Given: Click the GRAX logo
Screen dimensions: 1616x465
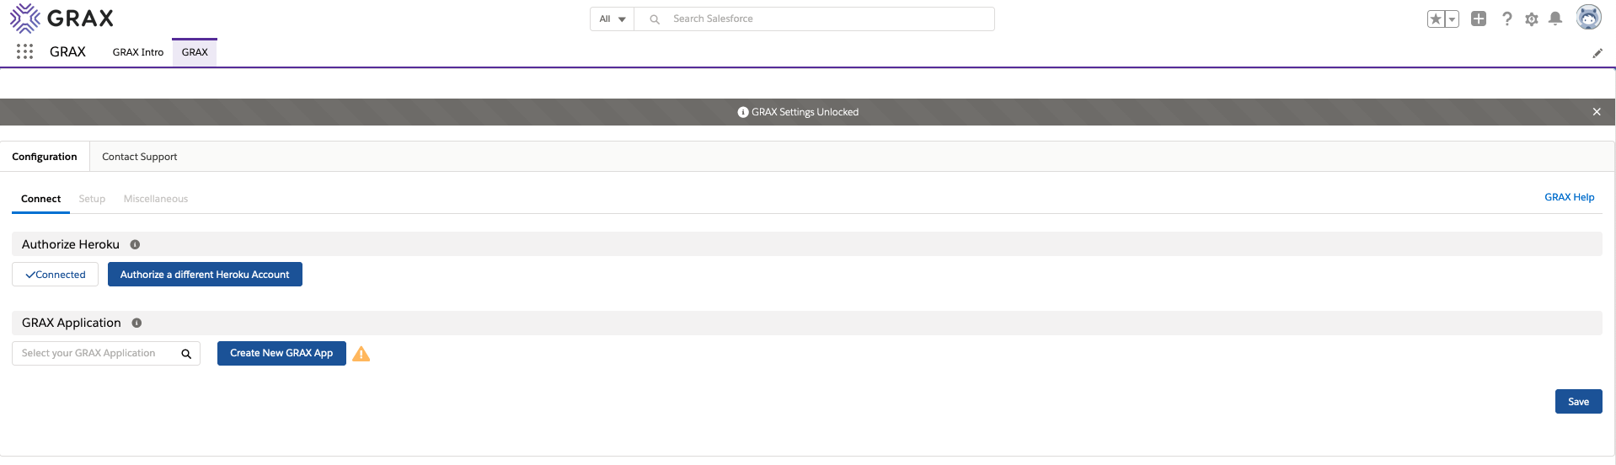Looking at the screenshot, I should click(x=62, y=18).
